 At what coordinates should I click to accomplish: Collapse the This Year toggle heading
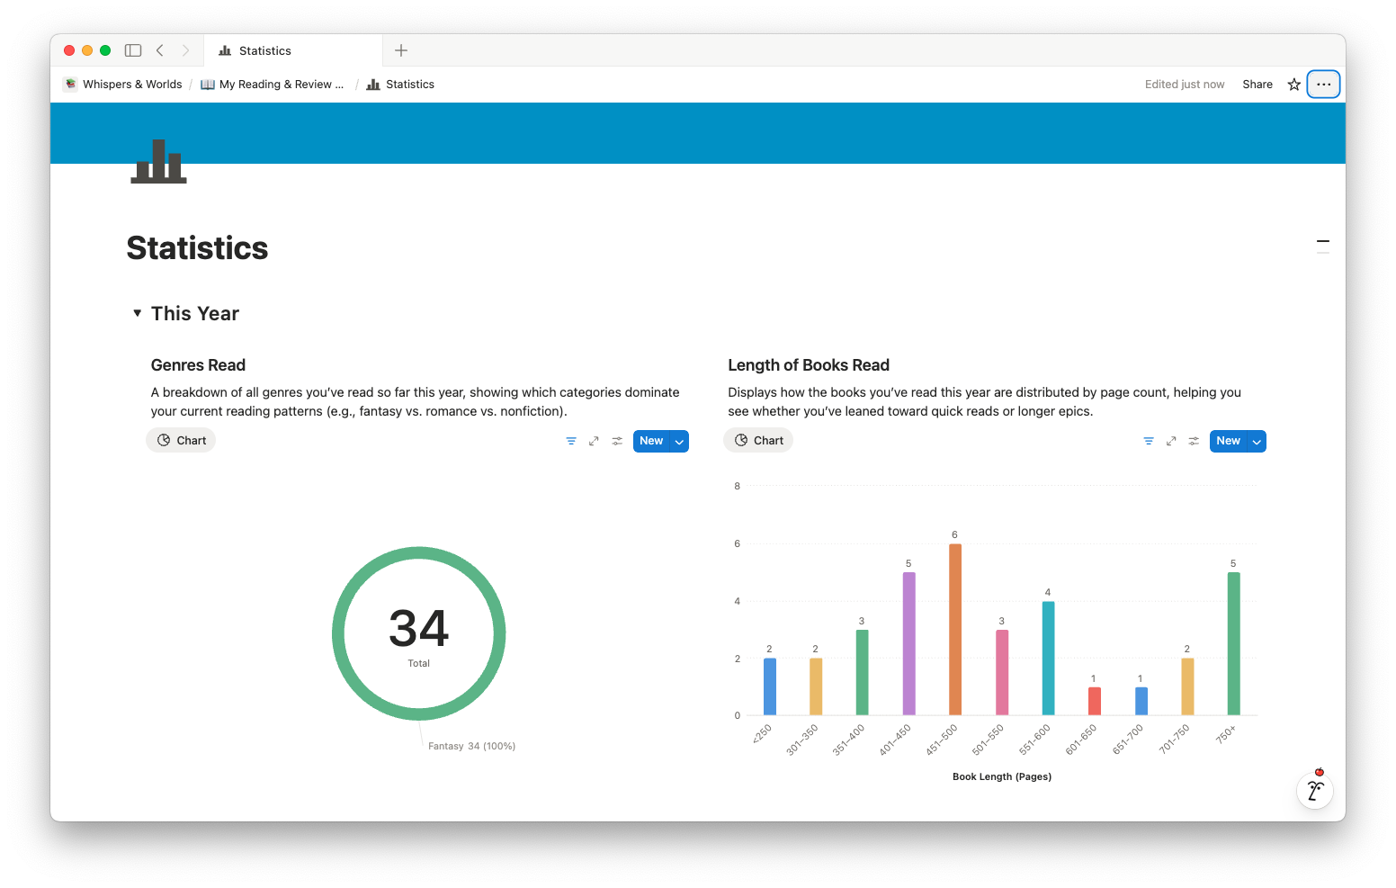[x=138, y=313]
